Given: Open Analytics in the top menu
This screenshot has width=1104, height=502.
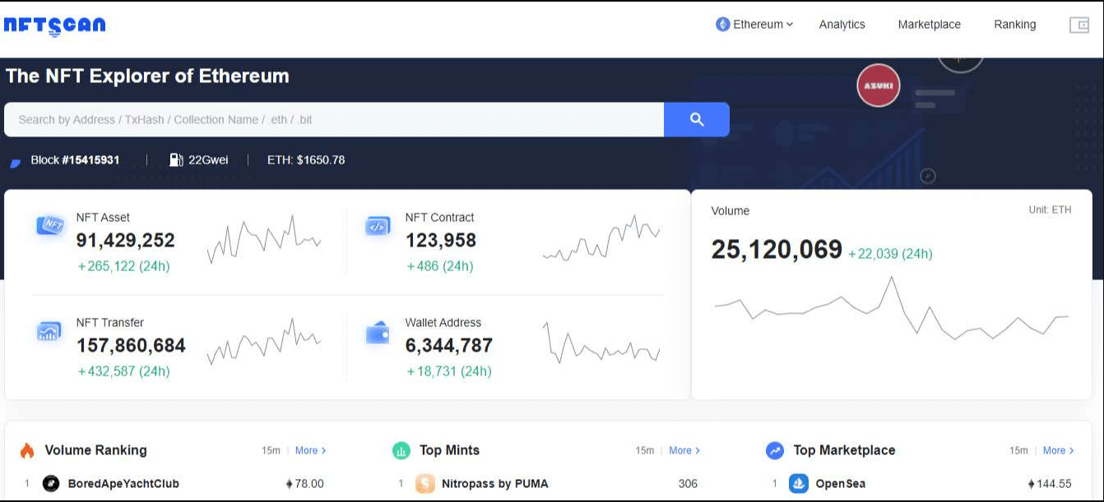Looking at the screenshot, I should click(x=842, y=25).
